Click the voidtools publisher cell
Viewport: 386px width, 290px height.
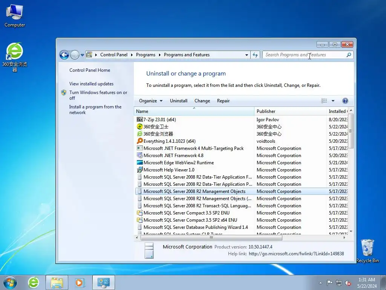tap(266, 141)
